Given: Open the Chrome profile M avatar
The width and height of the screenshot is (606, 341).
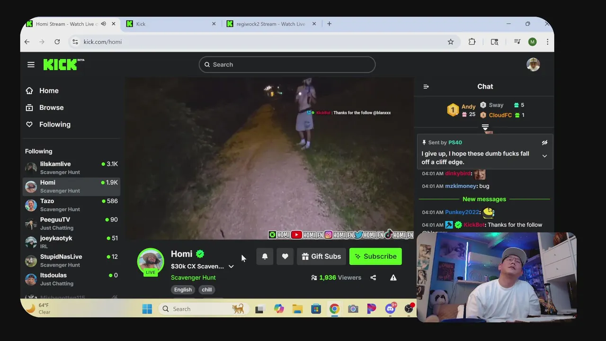Looking at the screenshot, I should pos(532,42).
